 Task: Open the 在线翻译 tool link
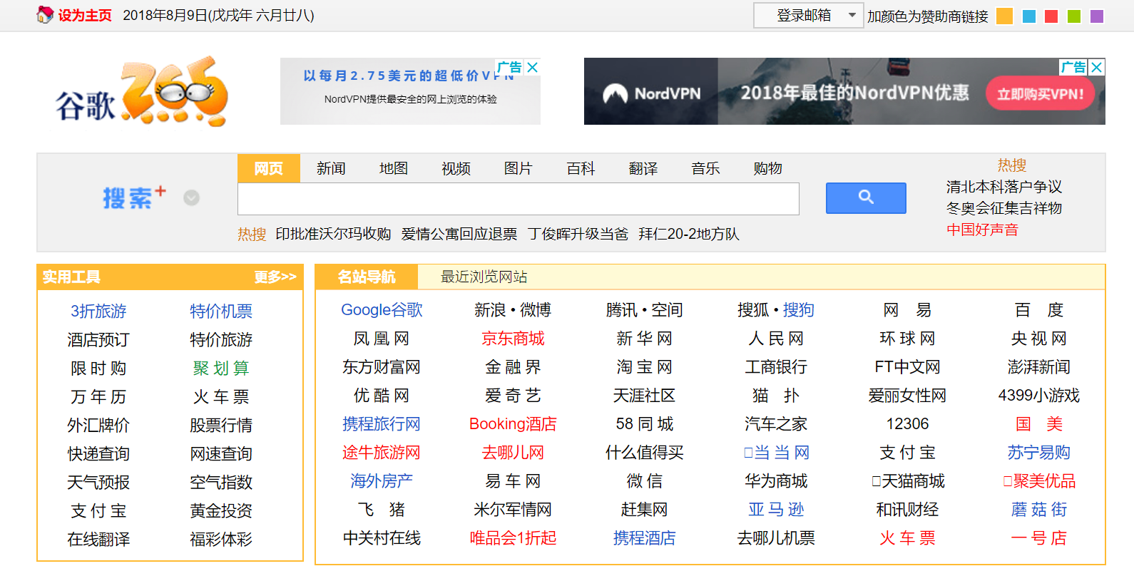click(x=98, y=540)
